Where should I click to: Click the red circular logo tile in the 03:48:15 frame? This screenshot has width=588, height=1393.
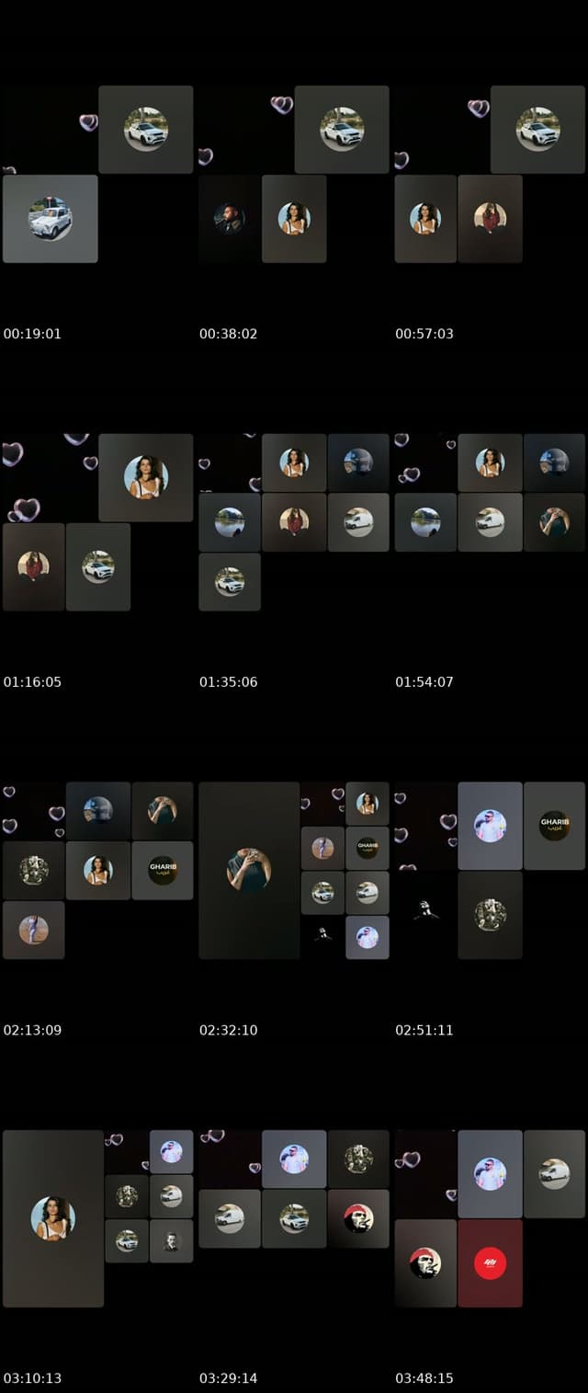click(490, 1263)
